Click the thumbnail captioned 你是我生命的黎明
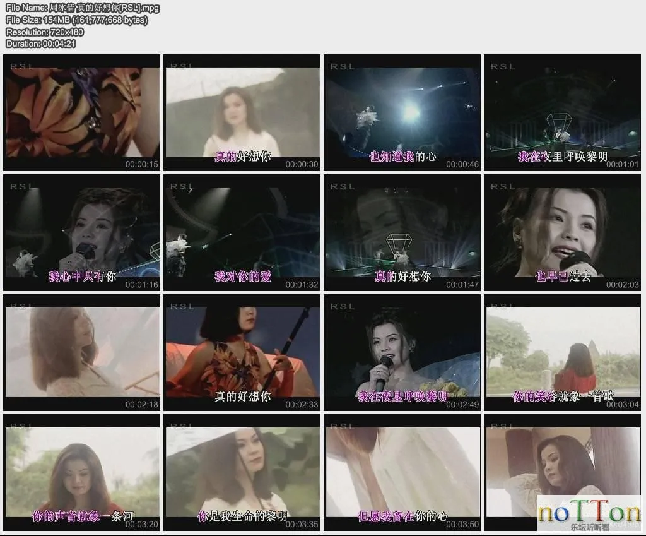 pyautogui.click(x=242, y=472)
